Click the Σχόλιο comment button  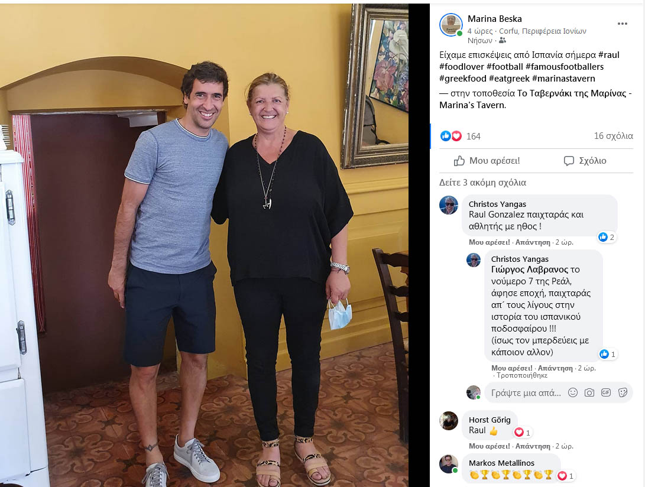point(585,161)
